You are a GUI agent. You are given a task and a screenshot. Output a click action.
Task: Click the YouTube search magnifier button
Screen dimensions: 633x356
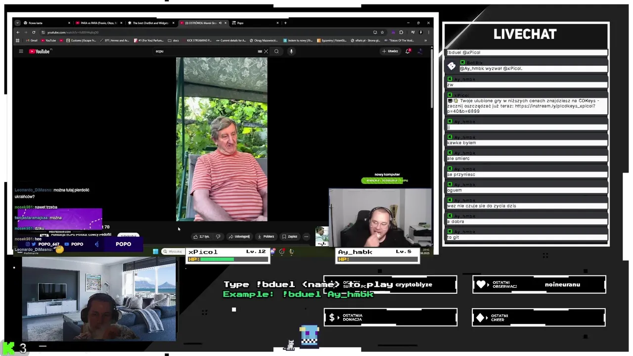point(276,51)
